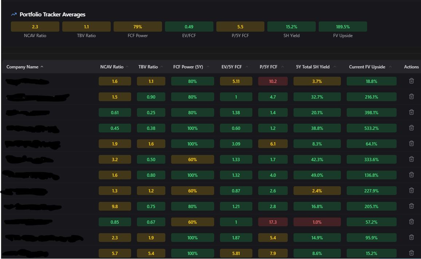Click the yellow 79% FCF Power average swatch
Image resolution: width=421 pixels, height=259 pixels.
coord(138,26)
